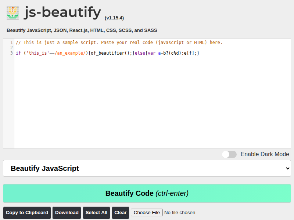Click the dropdown chevron arrow on the language selector
The image size is (294, 220).
pyautogui.click(x=287, y=168)
